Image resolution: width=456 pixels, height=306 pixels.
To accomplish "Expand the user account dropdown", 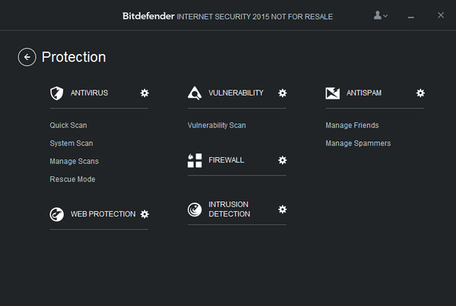I will click(380, 15).
